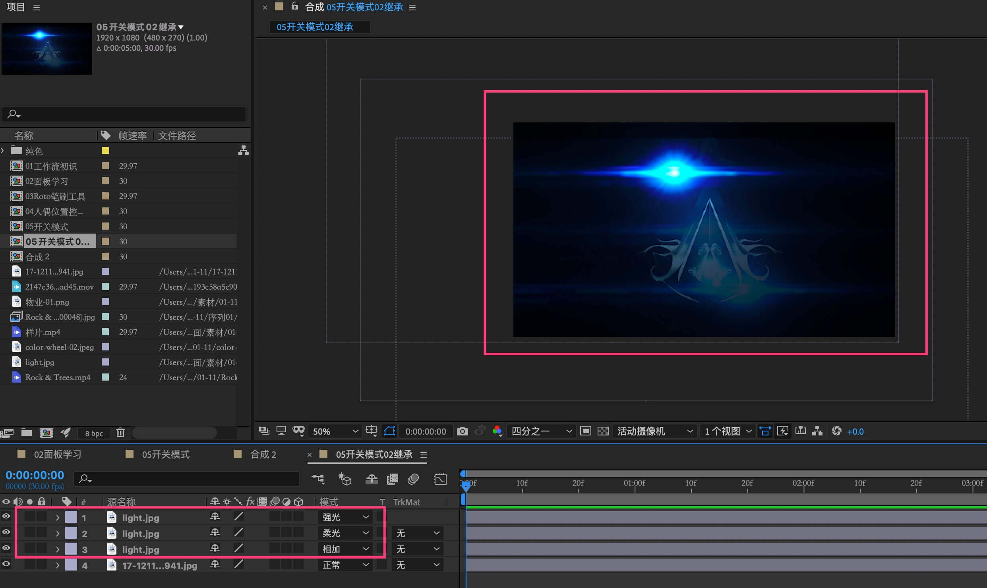The width and height of the screenshot is (987, 588).
Task: Open the graph editor icon
Action: tap(440, 480)
